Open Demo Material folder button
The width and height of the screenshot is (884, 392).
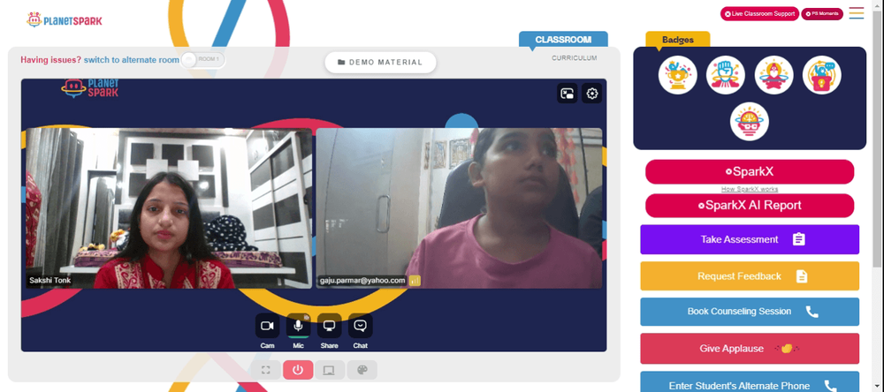point(380,63)
